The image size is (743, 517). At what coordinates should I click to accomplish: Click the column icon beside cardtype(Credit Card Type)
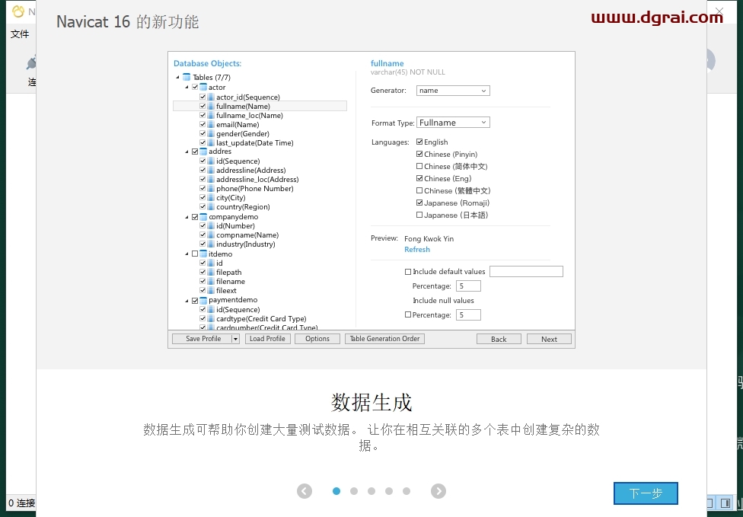point(211,318)
